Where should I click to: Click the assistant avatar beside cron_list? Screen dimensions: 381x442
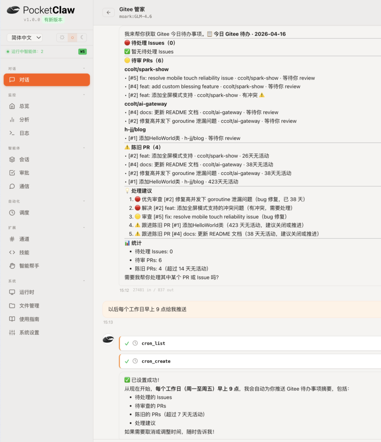coord(108,339)
